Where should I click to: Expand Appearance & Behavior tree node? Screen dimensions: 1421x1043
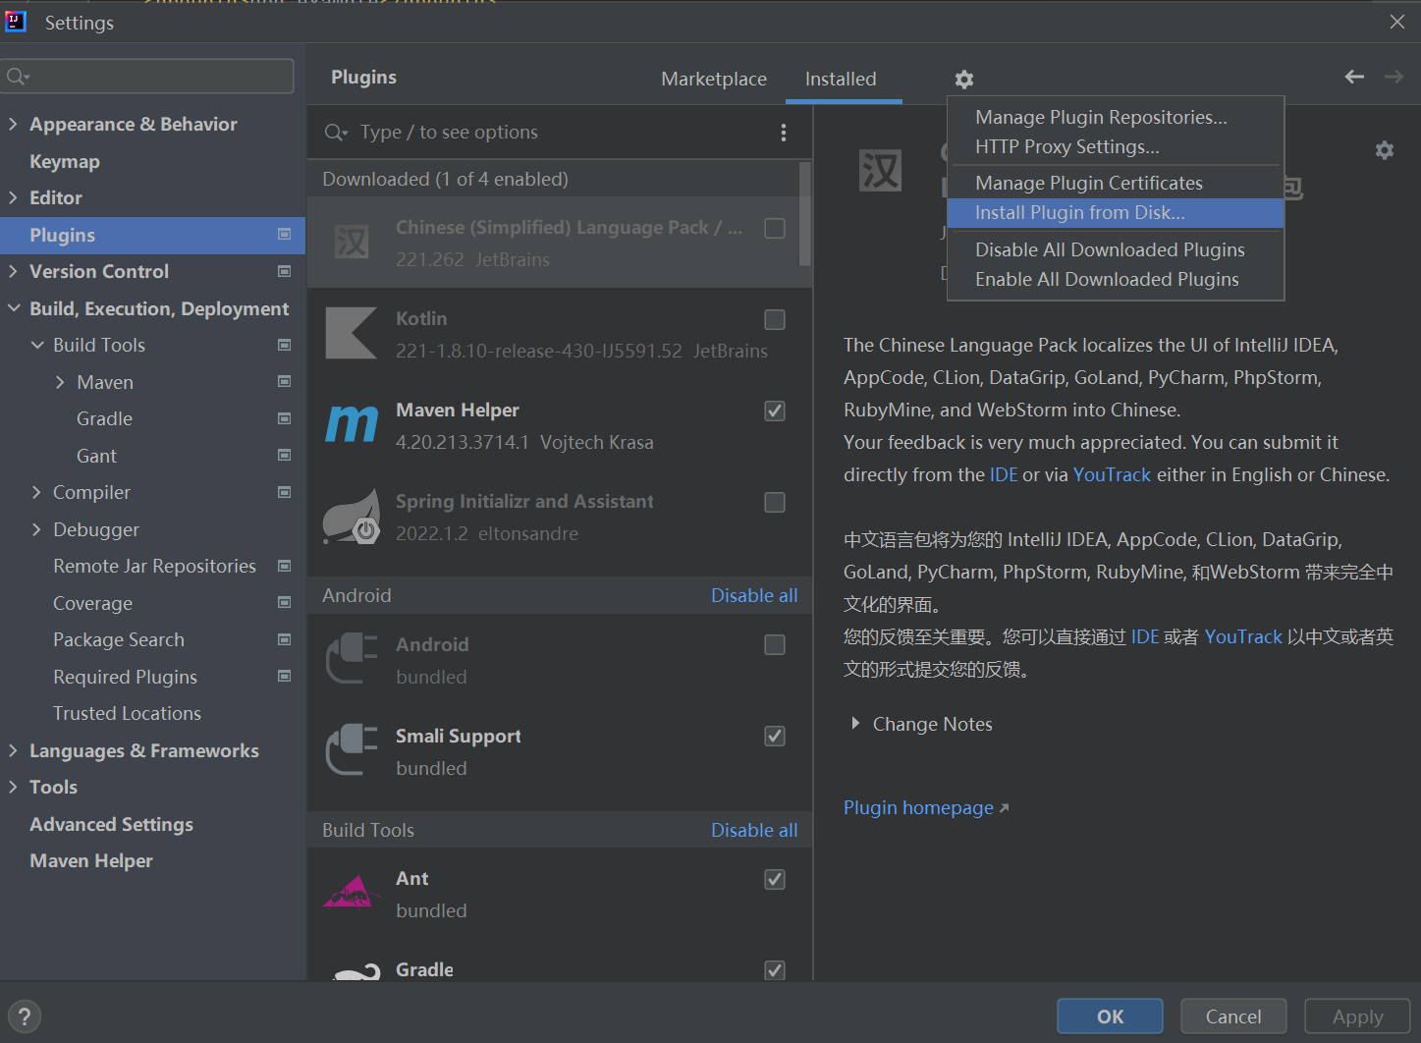[14, 124]
